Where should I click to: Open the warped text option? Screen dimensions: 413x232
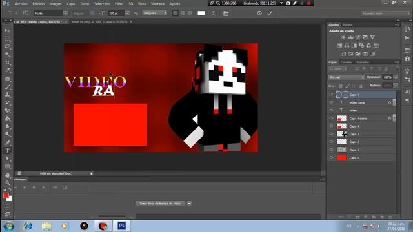tap(214, 13)
